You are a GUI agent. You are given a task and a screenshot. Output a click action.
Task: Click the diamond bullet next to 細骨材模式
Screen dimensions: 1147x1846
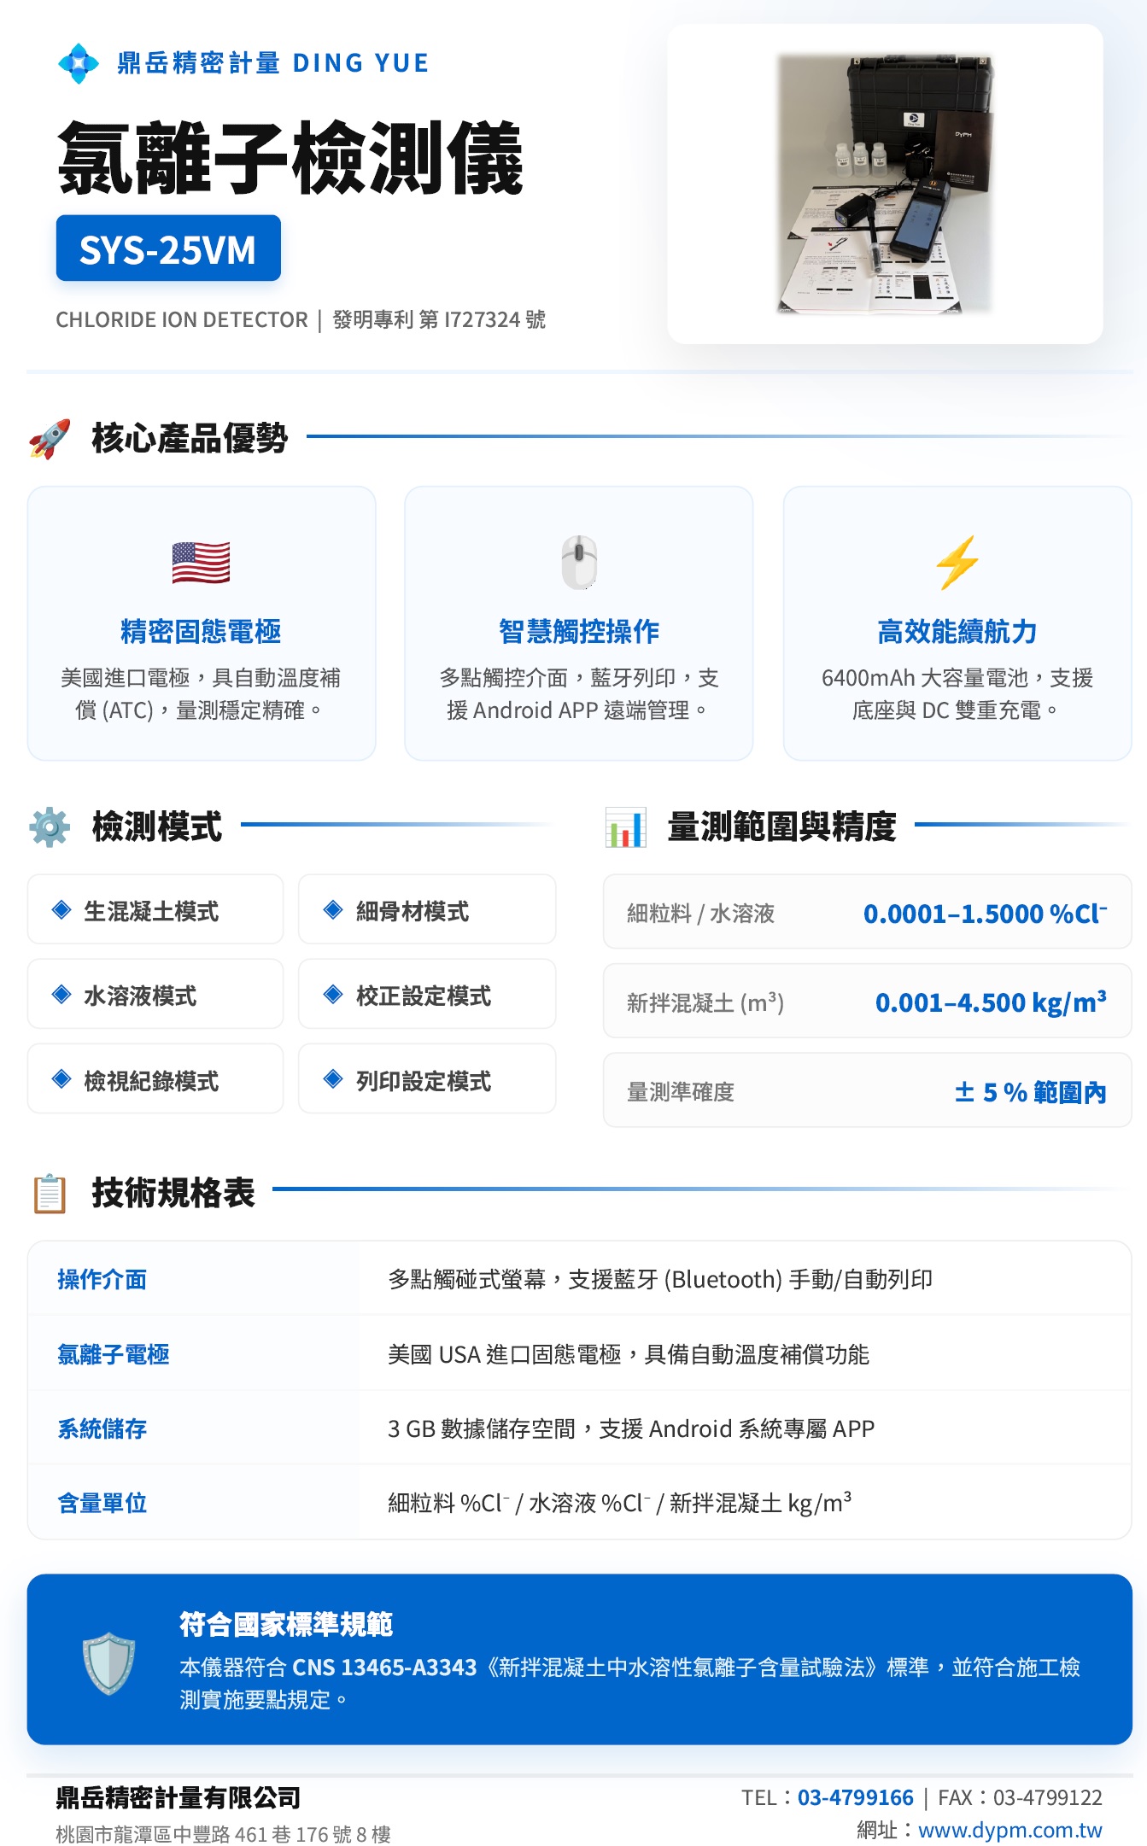coord(333,909)
